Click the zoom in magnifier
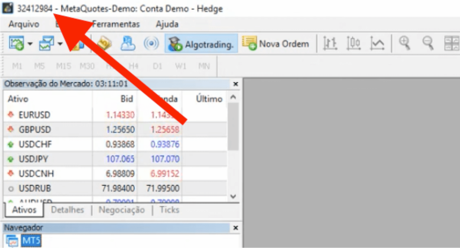460x248 pixels. [x=404, y=44]
